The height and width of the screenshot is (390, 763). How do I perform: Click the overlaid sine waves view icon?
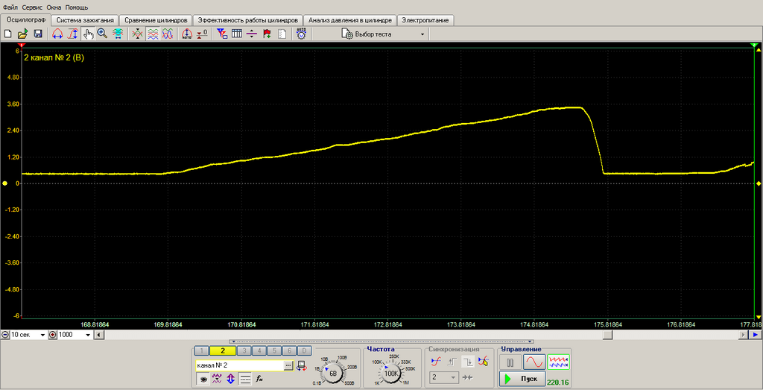click(168, 34)
